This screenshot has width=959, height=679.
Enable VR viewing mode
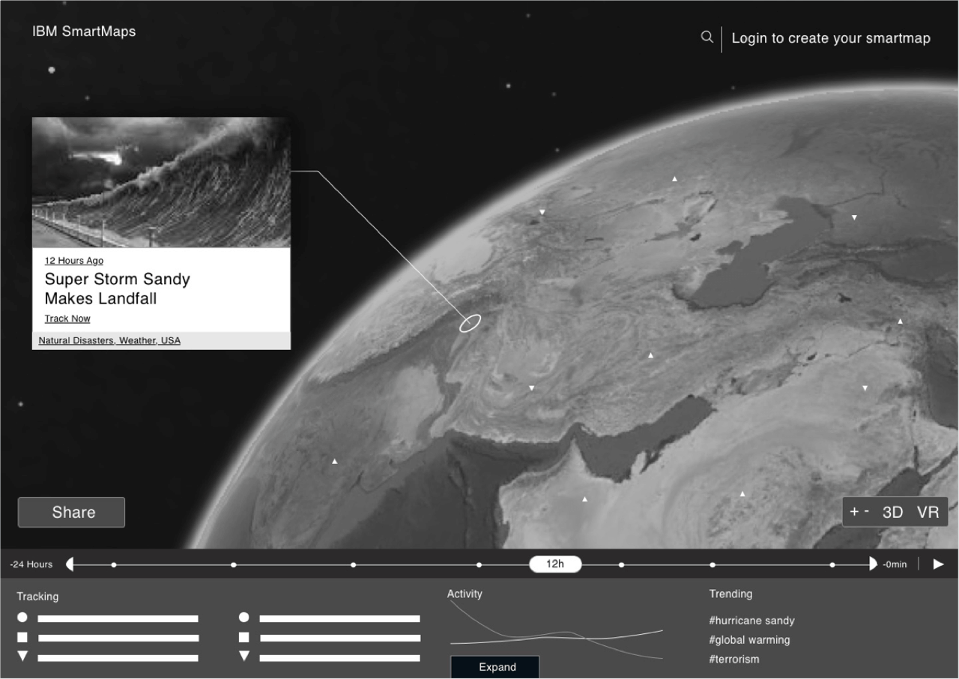point(928,512)
